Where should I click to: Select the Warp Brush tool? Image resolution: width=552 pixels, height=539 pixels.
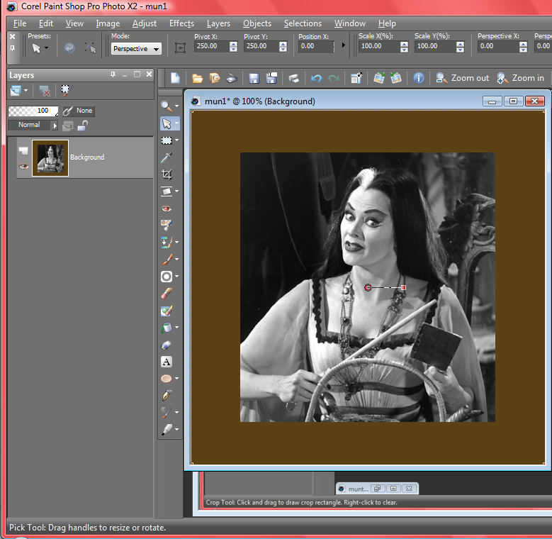click(x=166, y=413)
